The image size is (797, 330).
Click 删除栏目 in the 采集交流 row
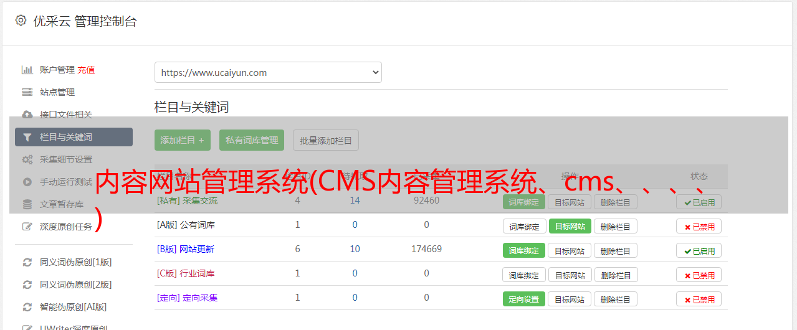click(616, 202)
